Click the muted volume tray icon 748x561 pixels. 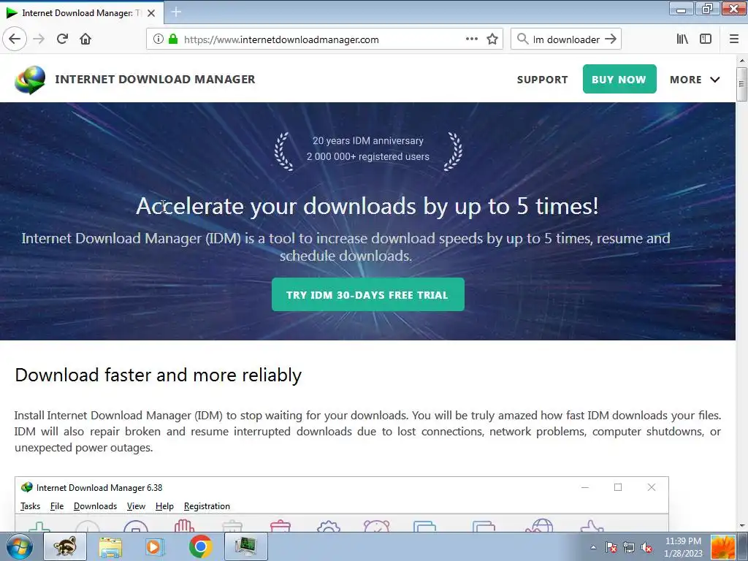[647, 547]
